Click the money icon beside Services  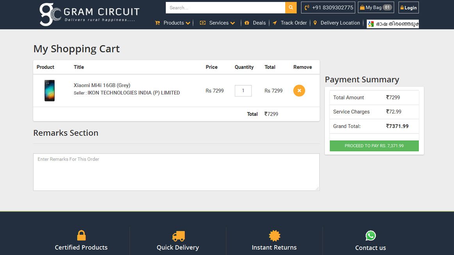(x=203, y=23)
